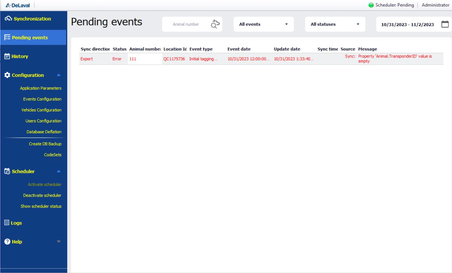
Task: Click the Pending events list icon
Action: [7, 37]
